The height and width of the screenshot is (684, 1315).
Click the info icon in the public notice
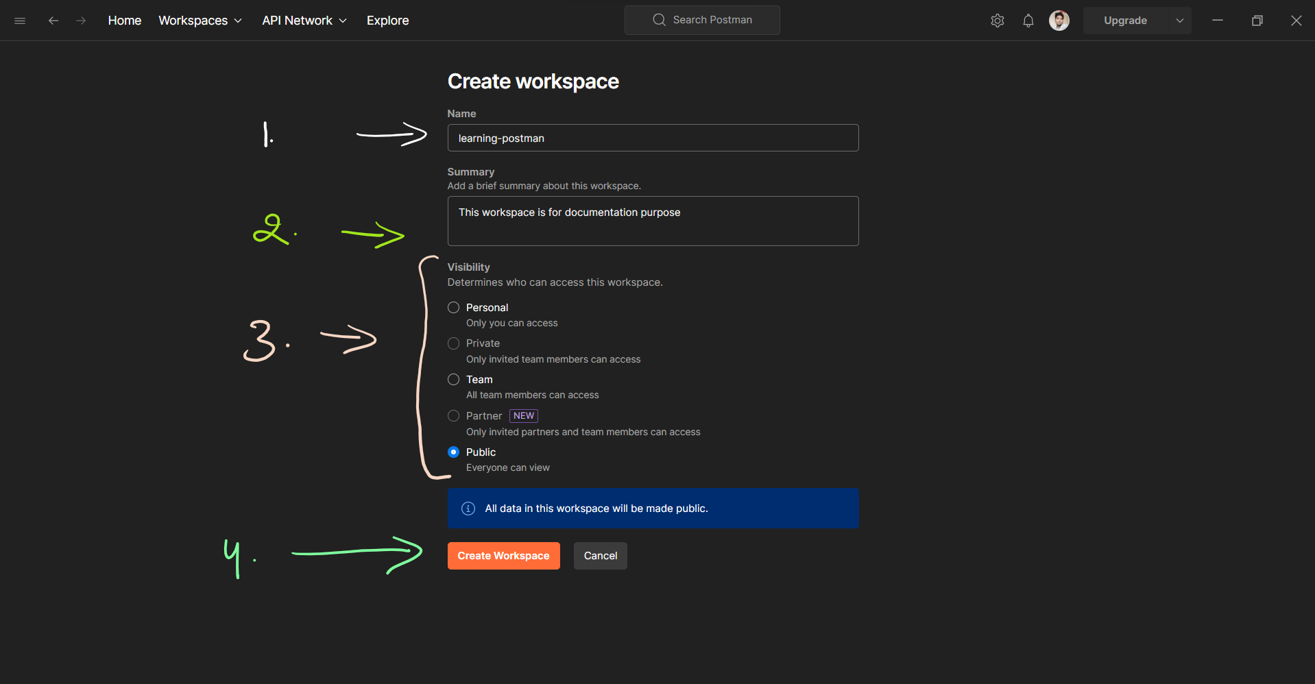[468, 509]
